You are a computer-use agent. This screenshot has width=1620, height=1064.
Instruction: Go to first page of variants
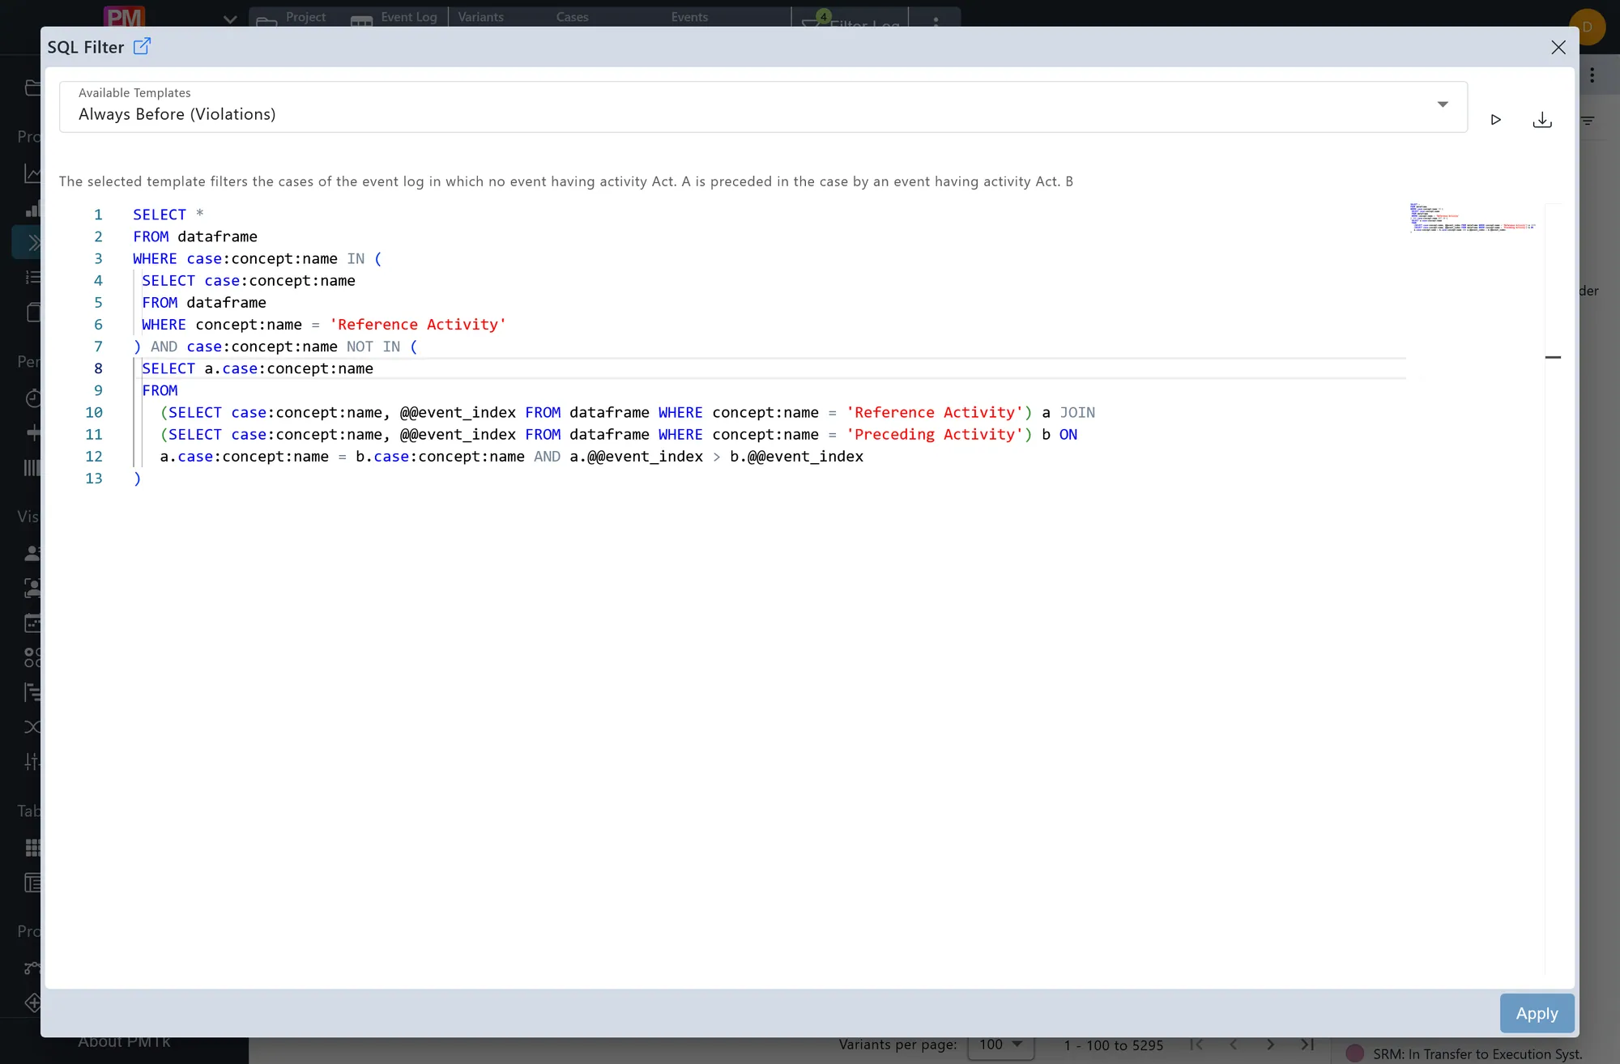click(1196, 1045)
